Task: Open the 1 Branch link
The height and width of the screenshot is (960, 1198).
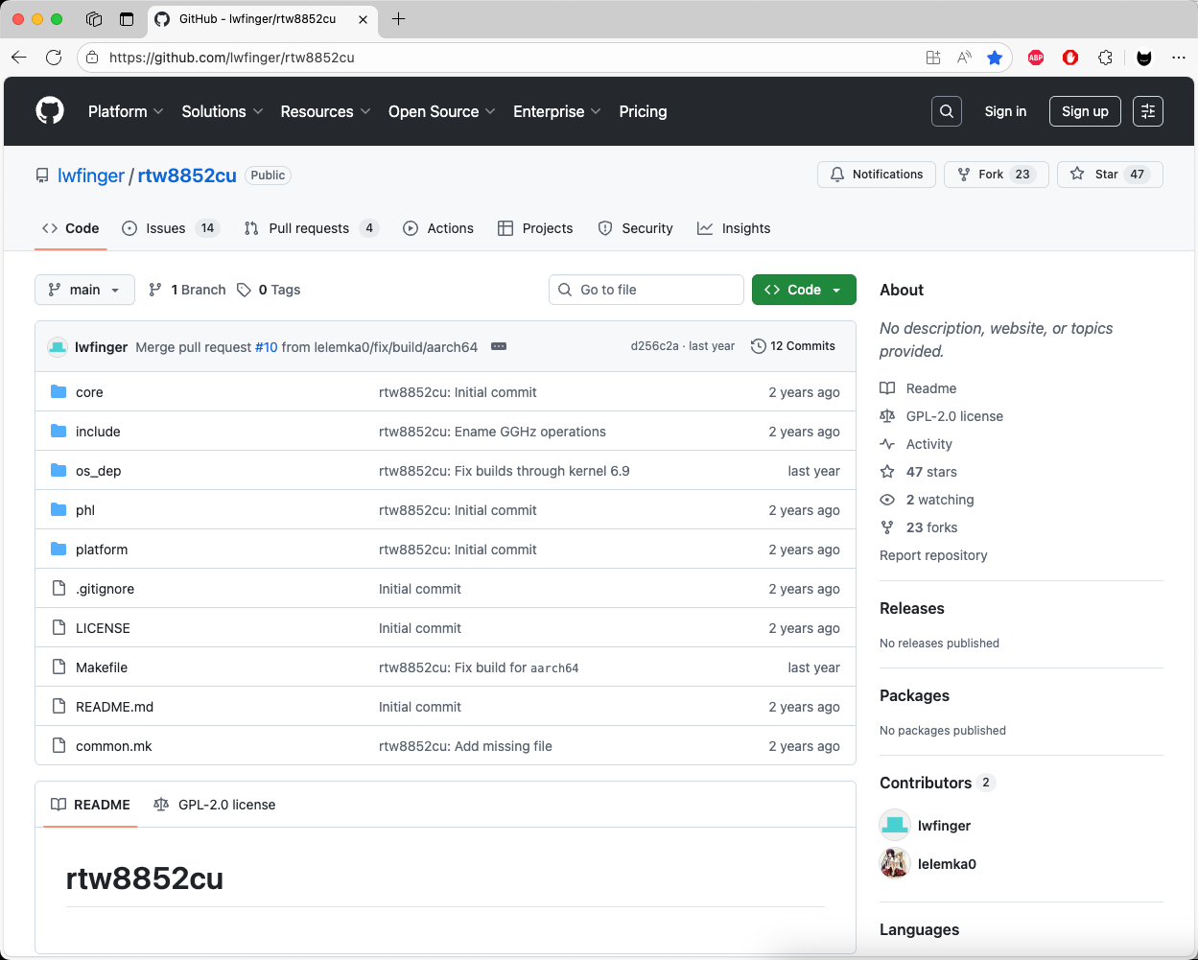Action: [187, 290]
